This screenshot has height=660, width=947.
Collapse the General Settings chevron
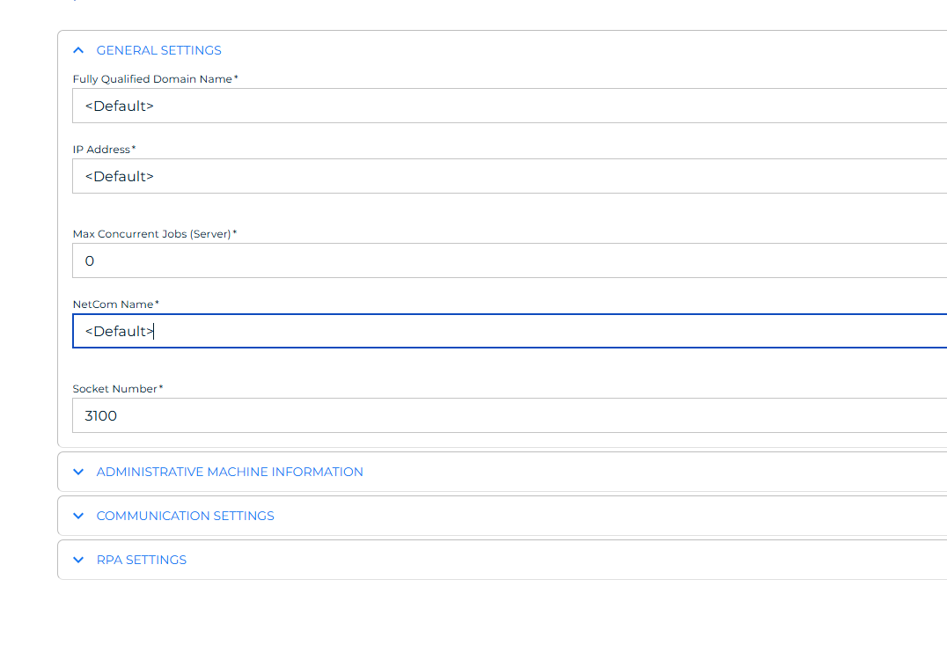(78, 51)
